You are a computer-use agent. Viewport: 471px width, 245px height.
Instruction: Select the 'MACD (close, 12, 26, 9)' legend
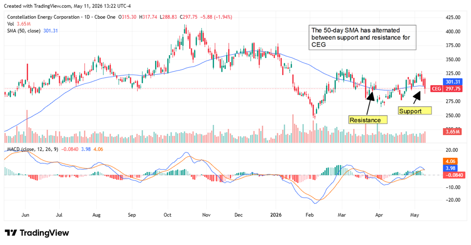coord(33,149)
